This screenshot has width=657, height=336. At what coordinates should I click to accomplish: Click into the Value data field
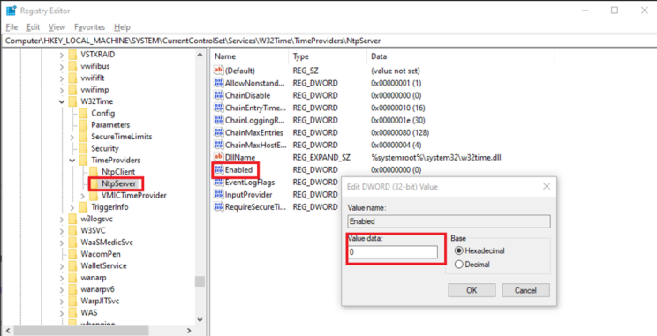click(393, 252)
